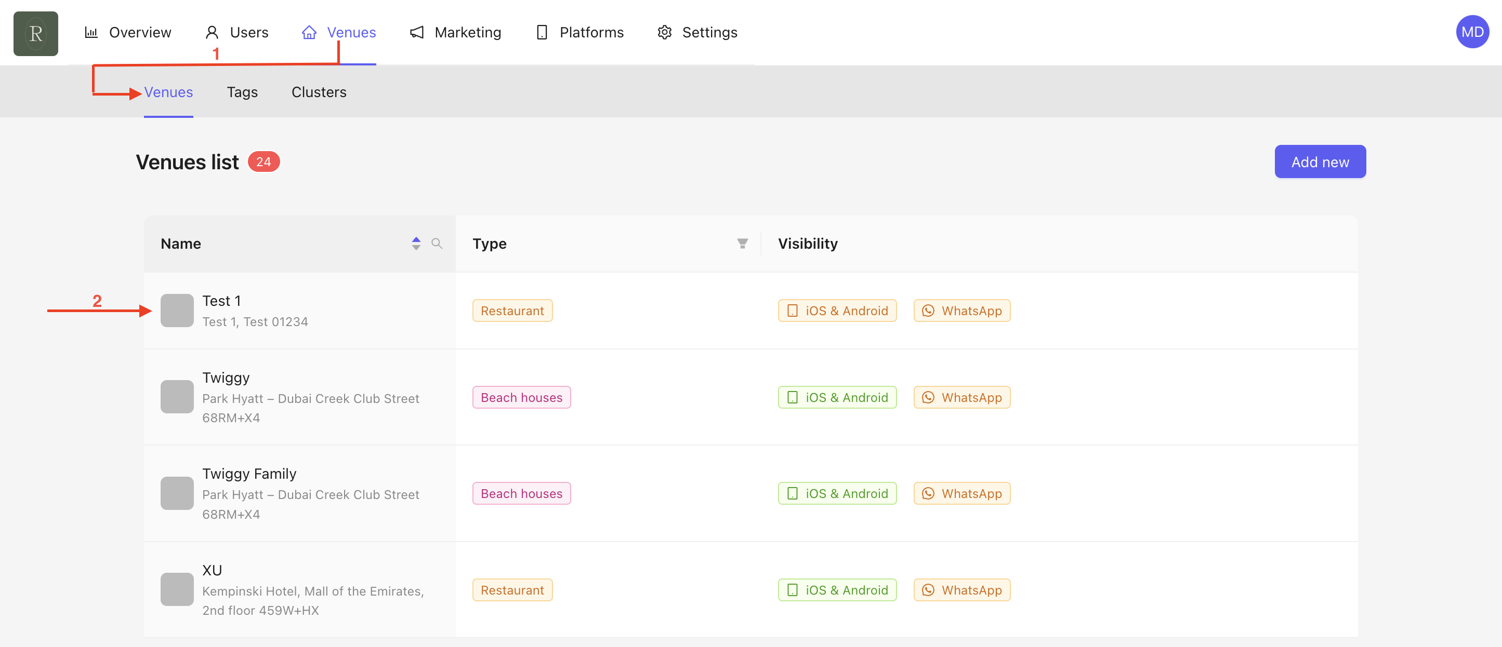1502x647 pixels.
Task: Click search icon in Name column header
Action: 437,244
